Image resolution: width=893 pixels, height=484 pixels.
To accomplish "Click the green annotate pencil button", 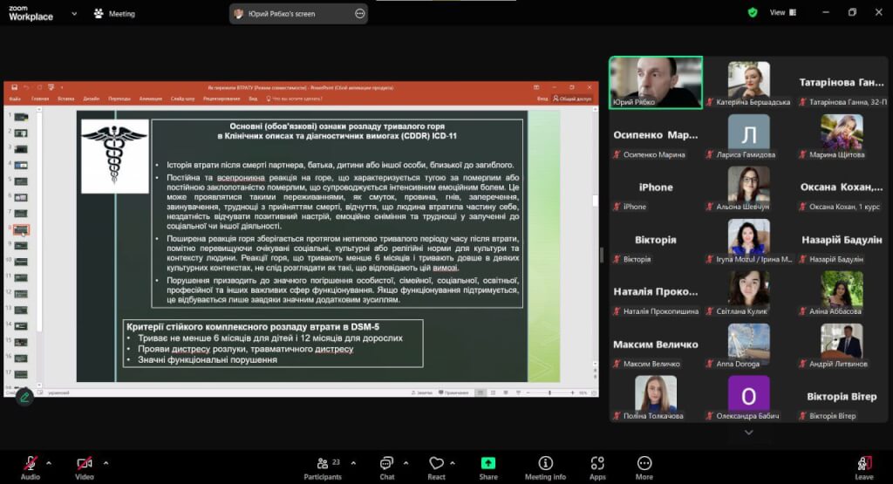I will pos(24,397).
